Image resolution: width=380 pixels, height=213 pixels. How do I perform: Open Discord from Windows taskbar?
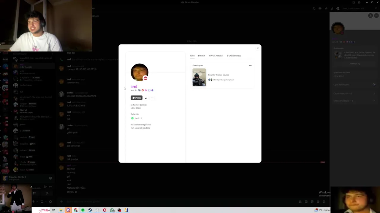[x=68, y=210]
